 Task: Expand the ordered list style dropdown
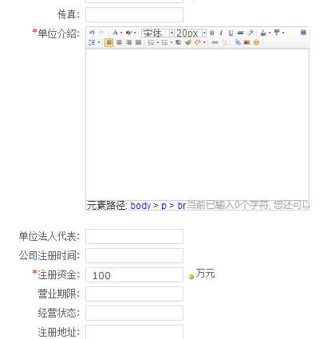tap(158, 42)
